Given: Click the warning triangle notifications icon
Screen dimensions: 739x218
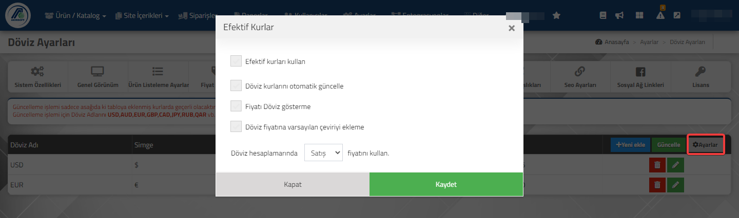Looking at the screenshot, I should (660, 15).
